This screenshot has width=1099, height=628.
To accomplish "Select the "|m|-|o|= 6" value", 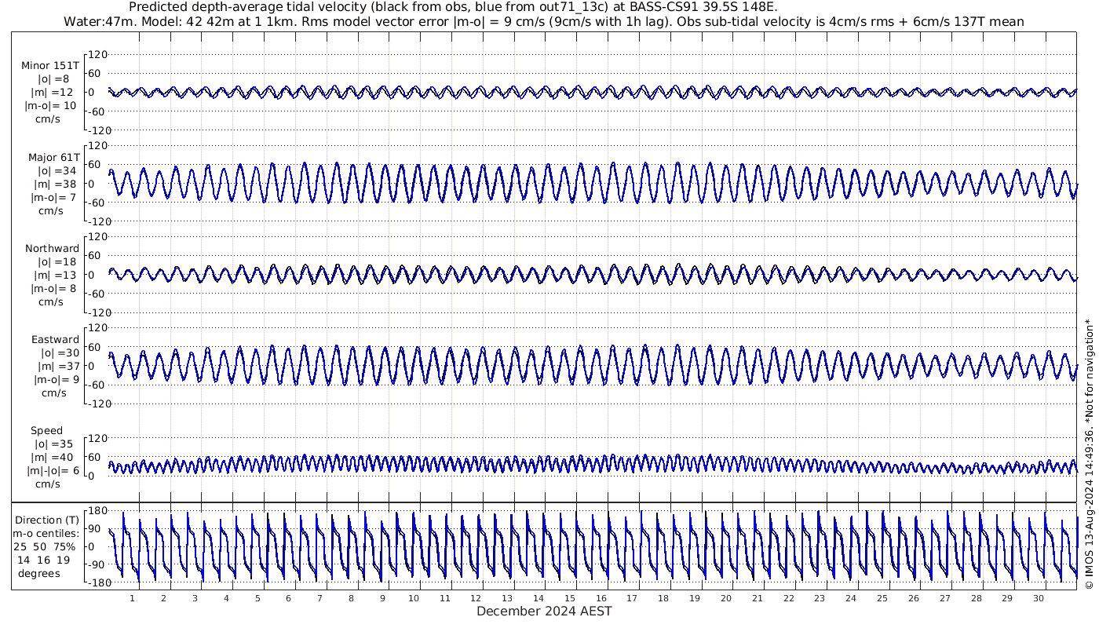I will (x=53, y=471).
